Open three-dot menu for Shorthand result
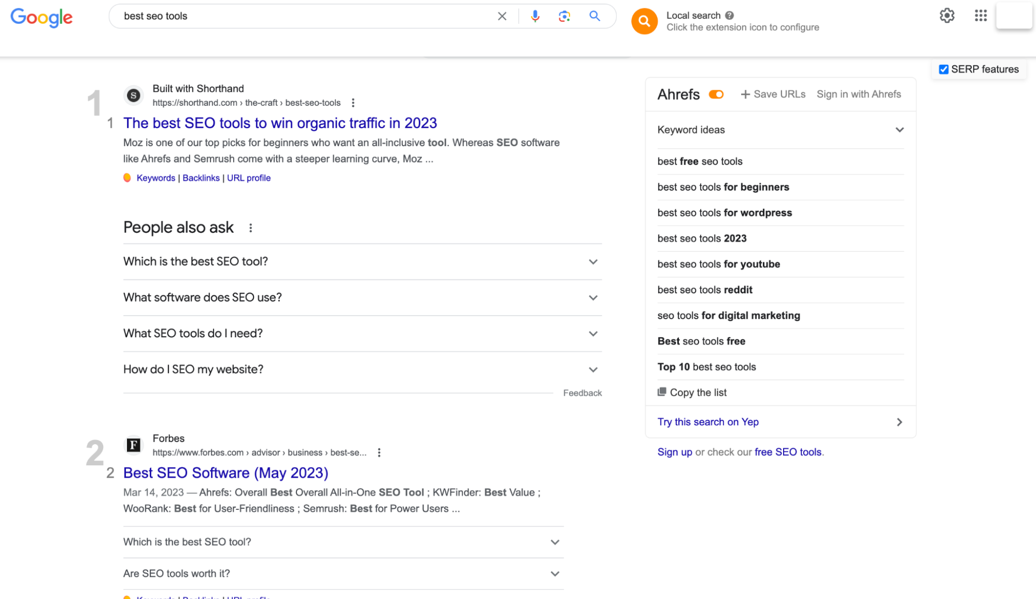1036x599 pixels. (x=353, y=103)
